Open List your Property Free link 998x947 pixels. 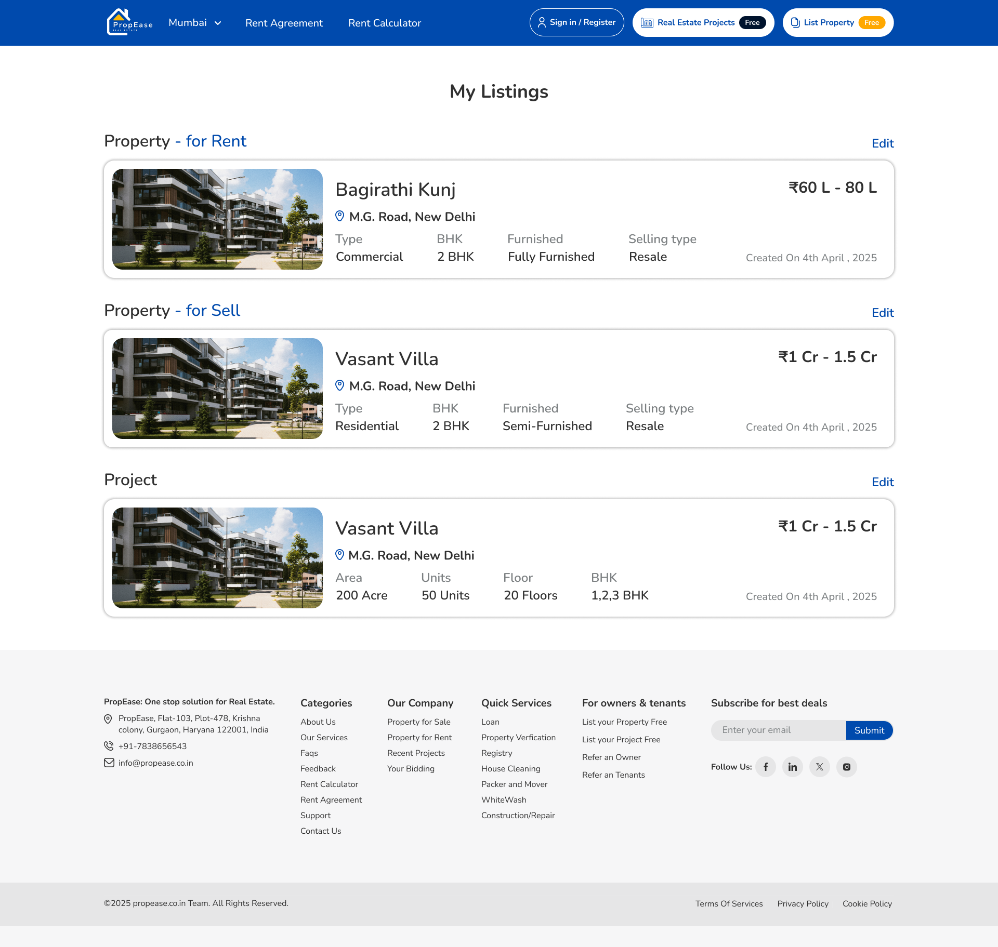(624, 722)
